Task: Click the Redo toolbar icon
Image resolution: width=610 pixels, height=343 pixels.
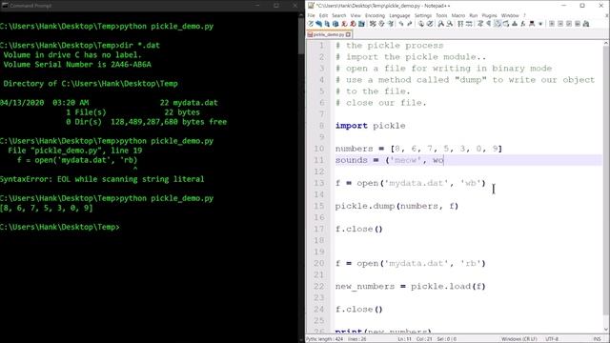Action: point(410,24)
